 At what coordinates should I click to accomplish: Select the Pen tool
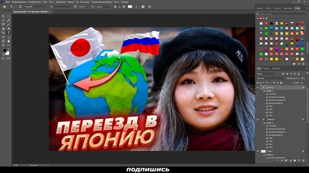click(x=3, y=37)
